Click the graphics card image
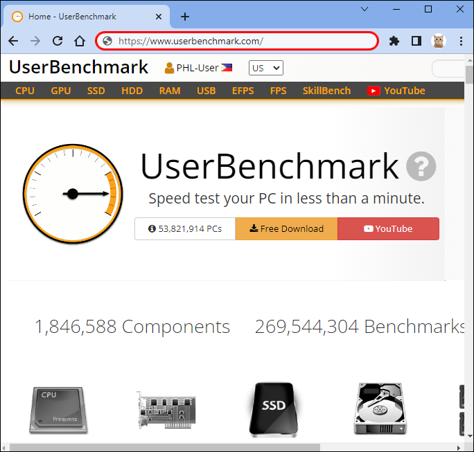The width and height of the screenshot is (474, 452). [166, 410]
